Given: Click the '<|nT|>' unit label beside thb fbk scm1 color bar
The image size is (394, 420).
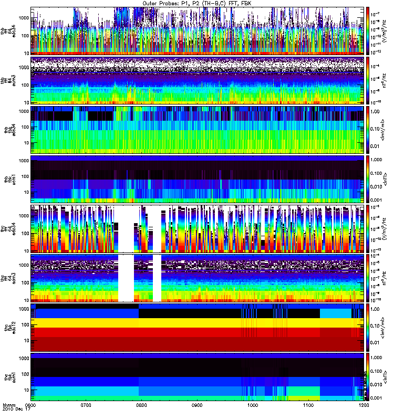Looking at the screenshot, I should click(386, 179).
